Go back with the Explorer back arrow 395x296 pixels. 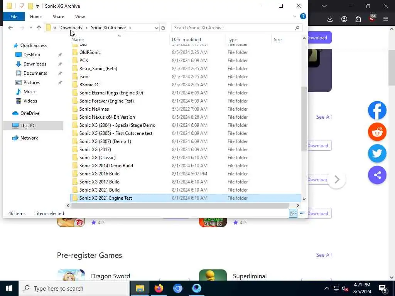tap(10, 28)
